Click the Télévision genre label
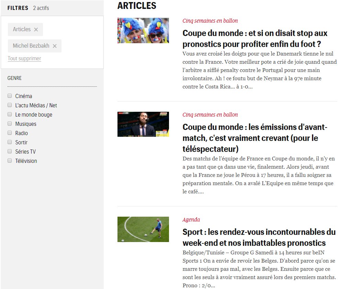Viewport: 338px width, 289px height. 26,161
